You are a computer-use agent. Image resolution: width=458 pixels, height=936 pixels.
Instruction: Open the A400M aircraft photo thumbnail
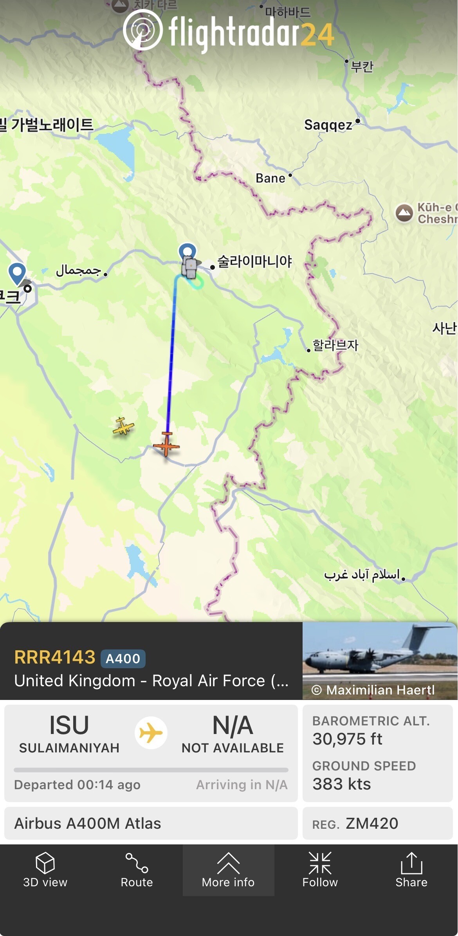pyautogui.click(x=380, y=661)
